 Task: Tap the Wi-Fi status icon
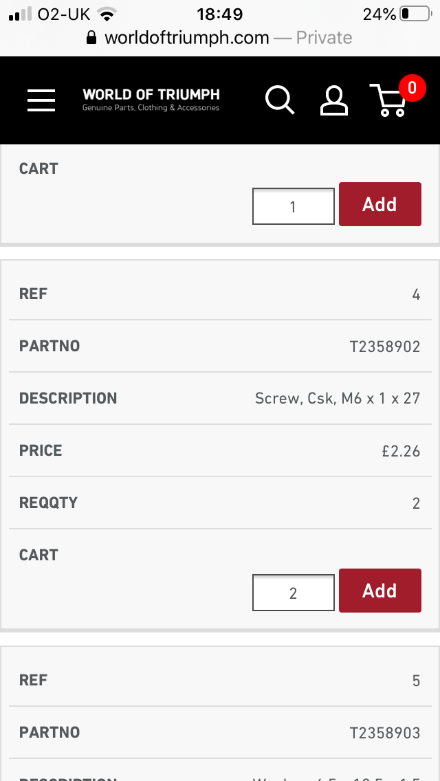[106, 14]
